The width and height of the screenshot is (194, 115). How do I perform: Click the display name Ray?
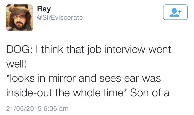(44, 9)
